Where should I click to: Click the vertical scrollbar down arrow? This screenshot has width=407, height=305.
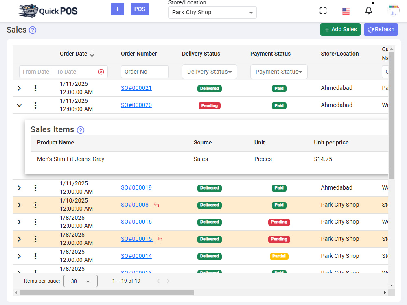pos(392,285)
